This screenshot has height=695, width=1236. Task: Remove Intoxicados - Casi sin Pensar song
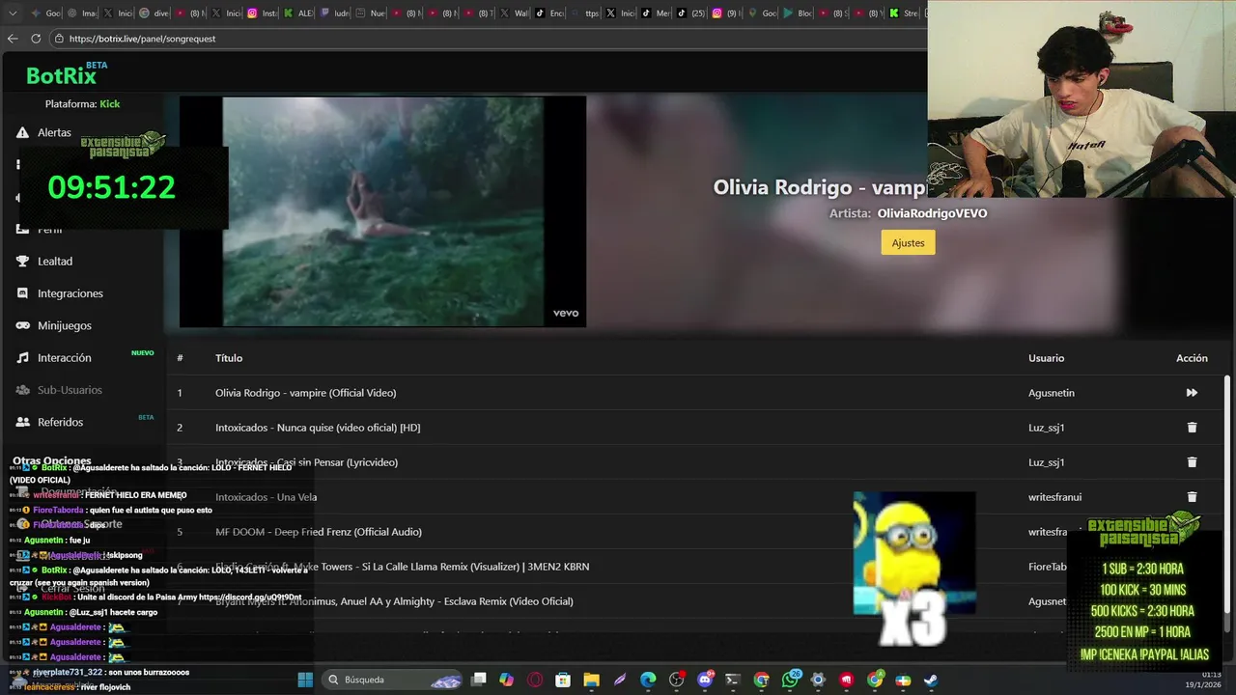[1192, 462]
